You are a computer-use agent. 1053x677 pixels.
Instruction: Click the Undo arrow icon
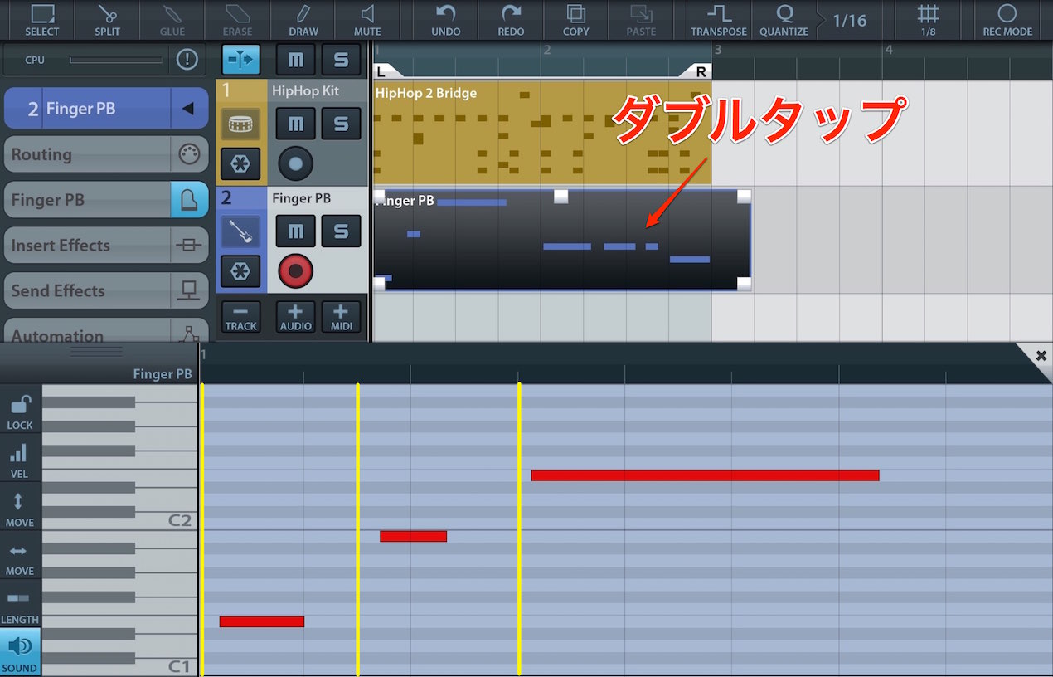click(x=446, y=20)
